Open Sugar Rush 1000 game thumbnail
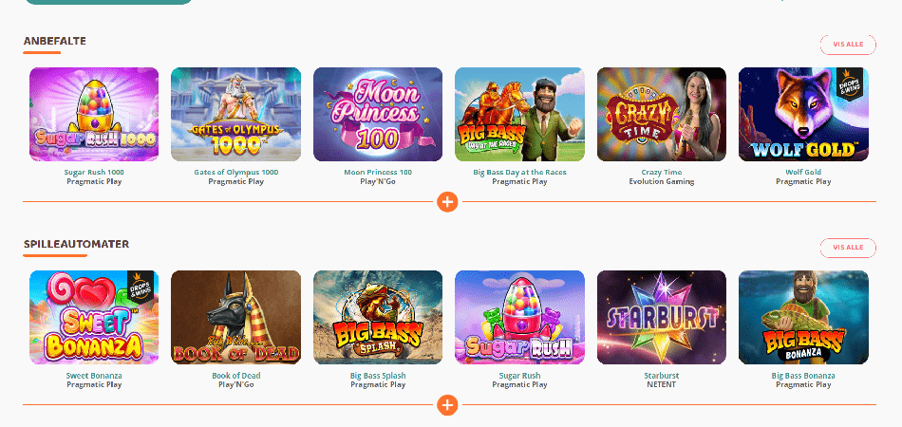 94,115
